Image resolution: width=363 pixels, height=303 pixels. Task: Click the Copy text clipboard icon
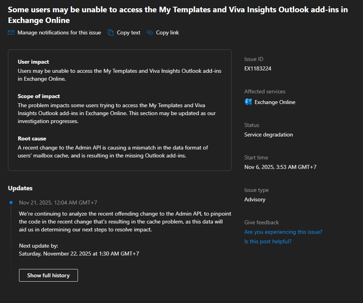pos(110,33)
